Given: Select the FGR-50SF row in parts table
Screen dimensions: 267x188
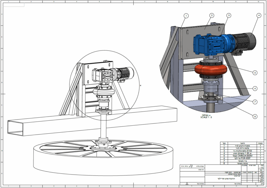Looking at the screenshot, I should [x=241, y=158].
